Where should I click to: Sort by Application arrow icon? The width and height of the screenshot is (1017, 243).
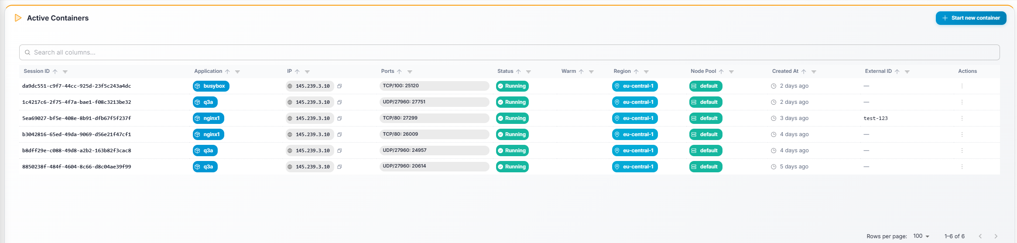pyautogui.click(x=227, y=72)
